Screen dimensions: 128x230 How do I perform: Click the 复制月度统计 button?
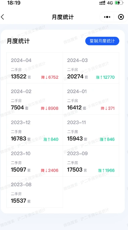(x=102, y=41)
